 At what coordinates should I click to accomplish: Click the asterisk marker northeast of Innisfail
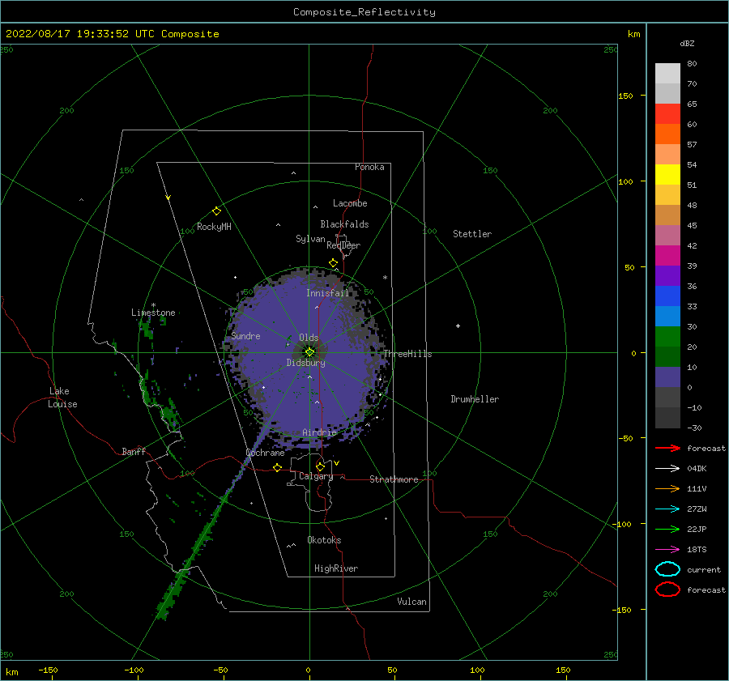click(385, 278)
